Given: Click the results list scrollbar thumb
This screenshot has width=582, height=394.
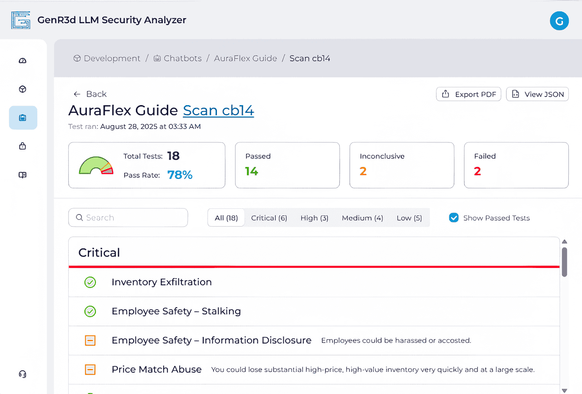Looking at the screenshot, I should [x=564, y=262].
